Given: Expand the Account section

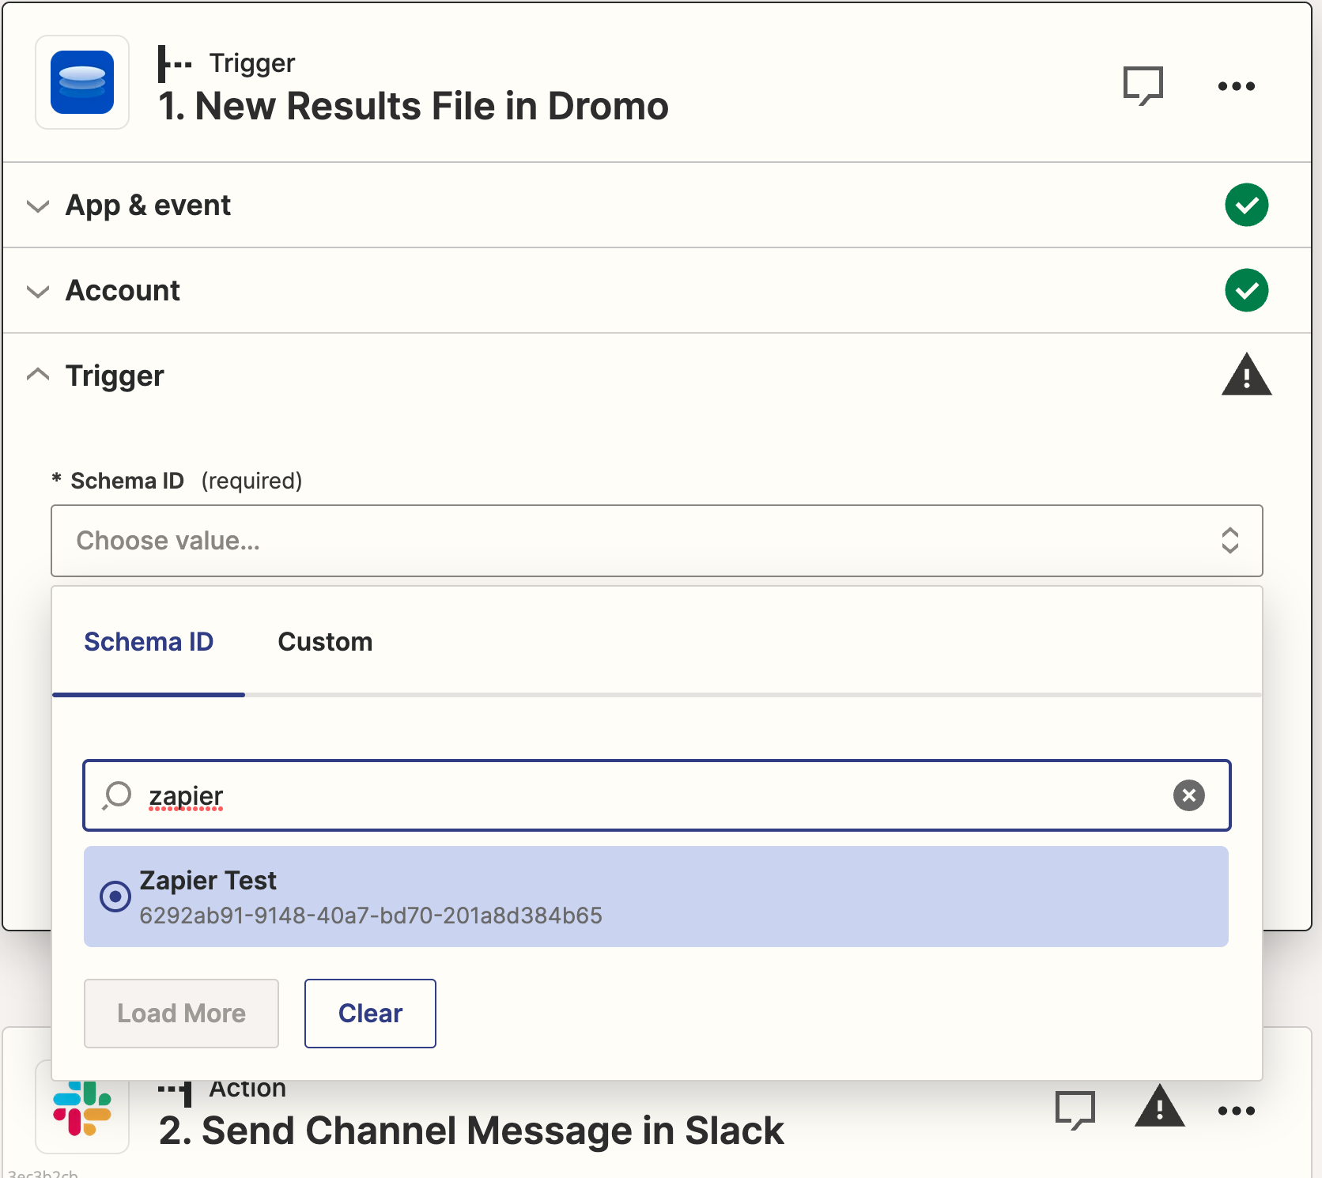Looking at the screenshot, I should [x=38, y=292].
